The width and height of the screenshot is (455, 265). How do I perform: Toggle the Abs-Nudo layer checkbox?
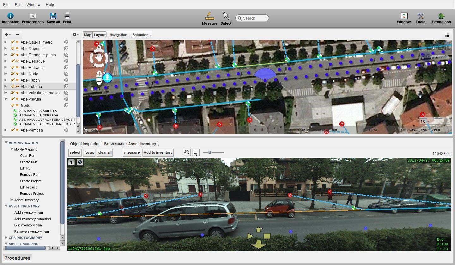12,74
